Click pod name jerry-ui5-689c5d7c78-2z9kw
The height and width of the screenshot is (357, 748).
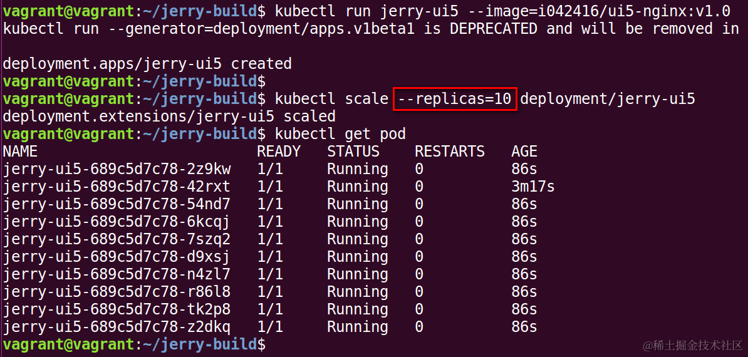117,169
